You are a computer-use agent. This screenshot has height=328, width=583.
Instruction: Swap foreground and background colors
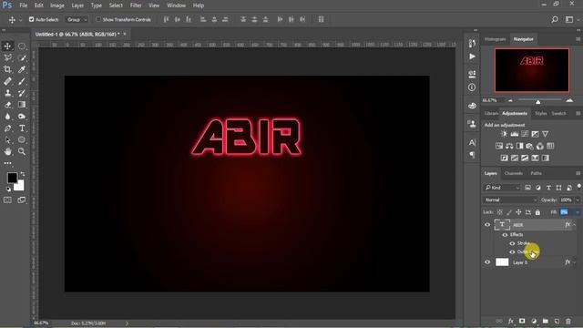pos(23,174)
